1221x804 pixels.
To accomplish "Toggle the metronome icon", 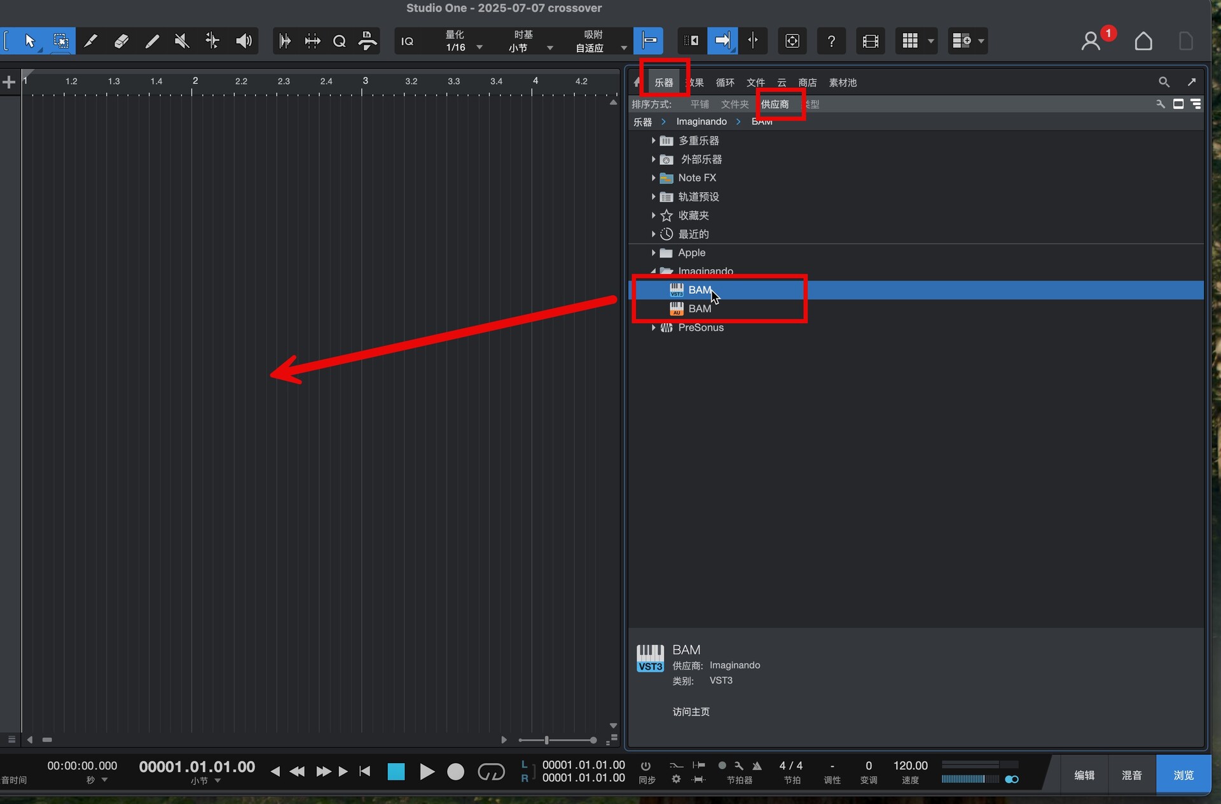I will [757, 766].
